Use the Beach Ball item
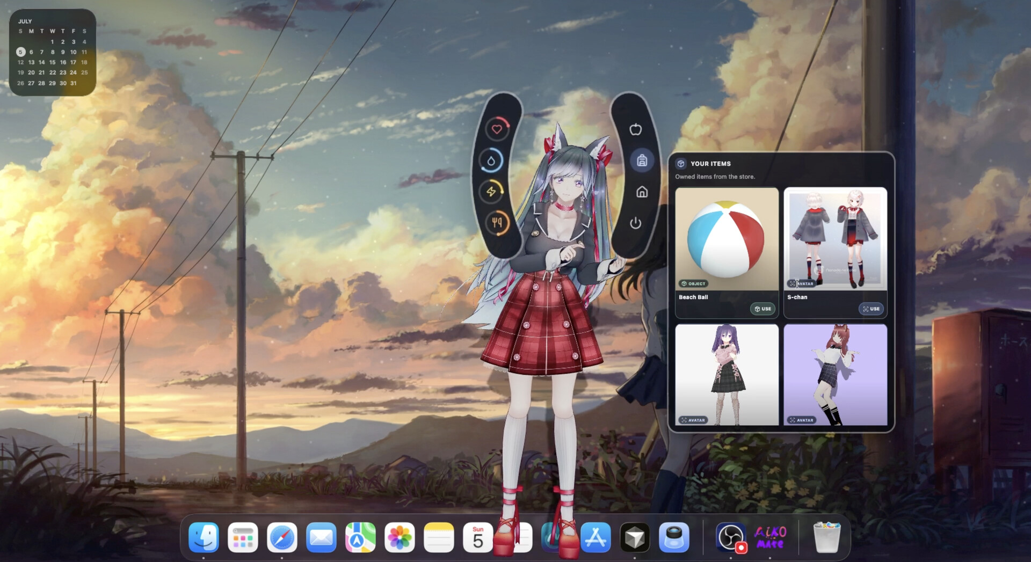Viewport: 1031px width, 562px height. coord(763,309)
